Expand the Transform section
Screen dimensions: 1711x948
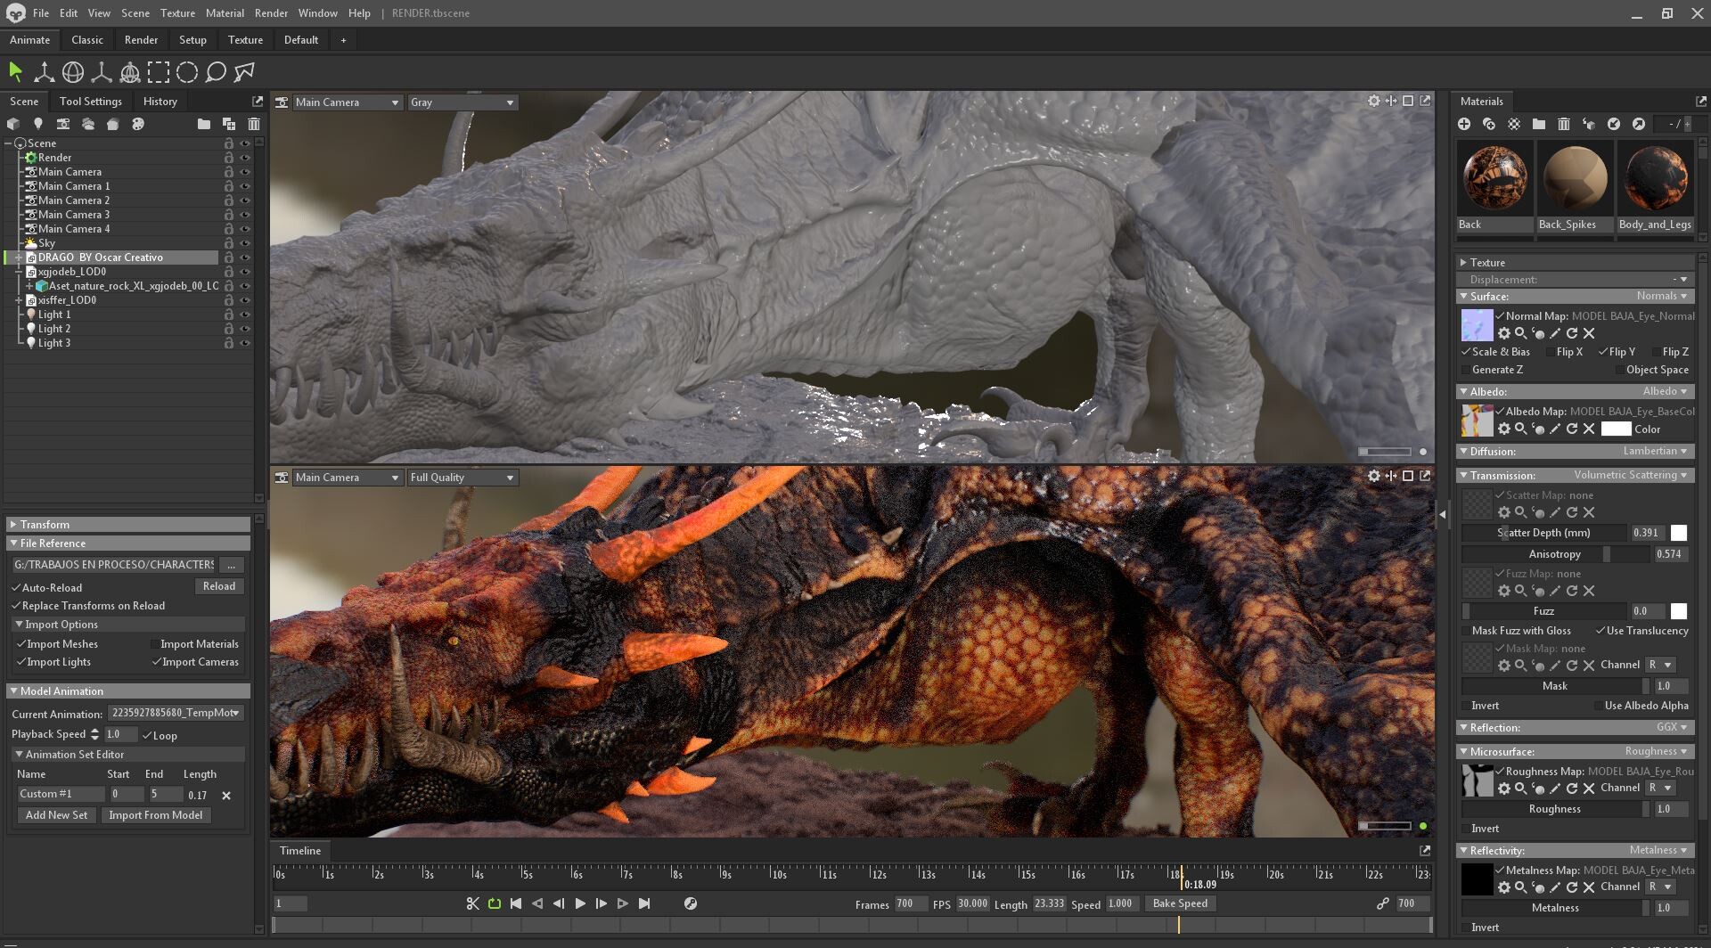[x=45, y=525]
